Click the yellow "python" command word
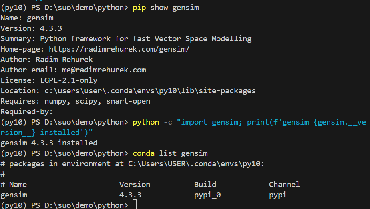The image size is (370, 209). [145, 122]
